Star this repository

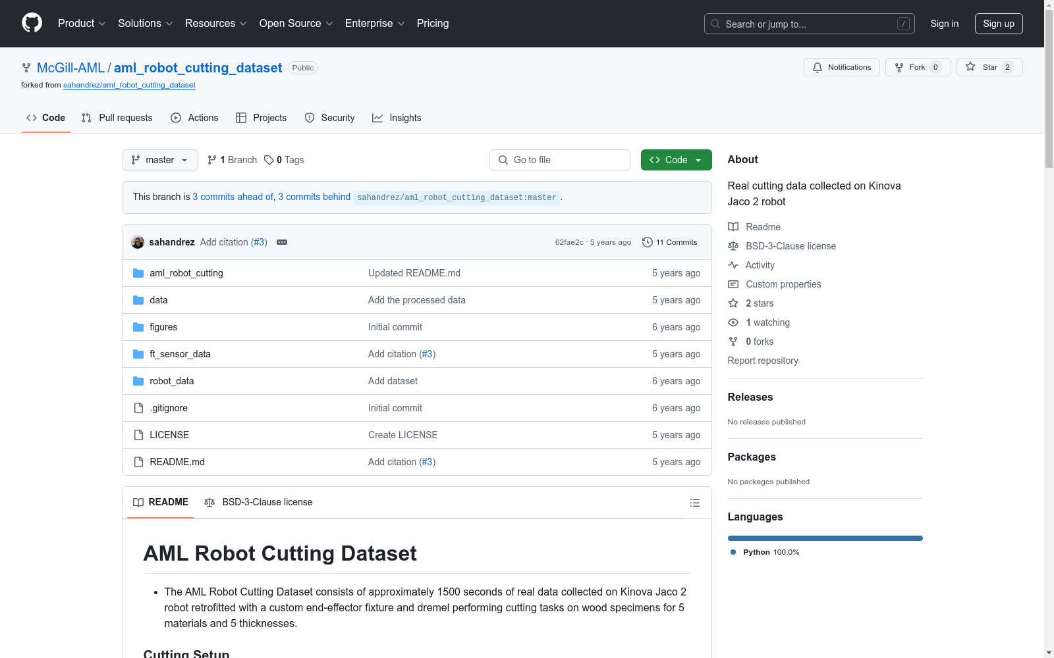tap(989, 67)
